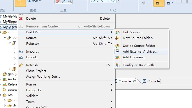
Task: Click the monitor icon of second Console tab
Action: [x=145, y=81]
